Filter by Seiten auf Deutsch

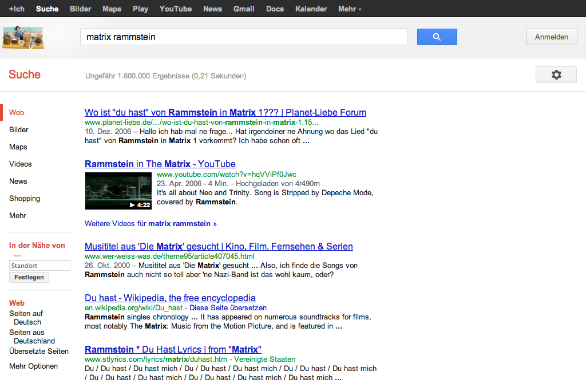(x=26, y=318)
